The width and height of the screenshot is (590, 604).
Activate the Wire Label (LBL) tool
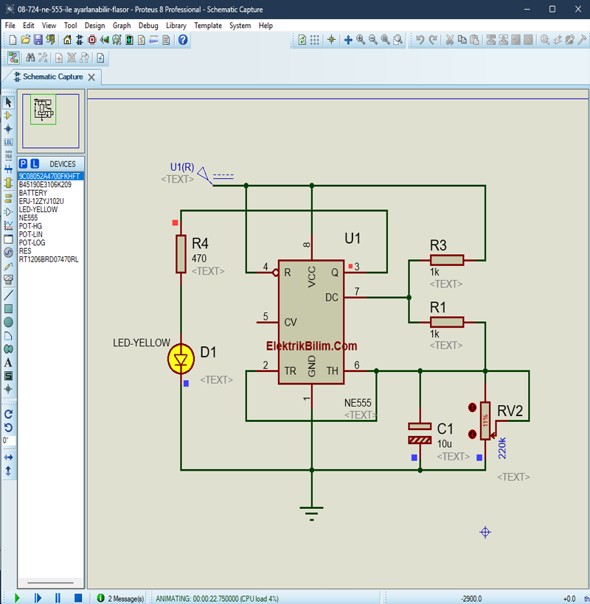pos(8,142)
